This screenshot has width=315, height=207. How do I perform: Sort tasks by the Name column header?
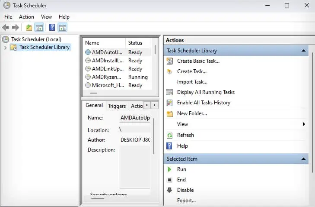104,43
